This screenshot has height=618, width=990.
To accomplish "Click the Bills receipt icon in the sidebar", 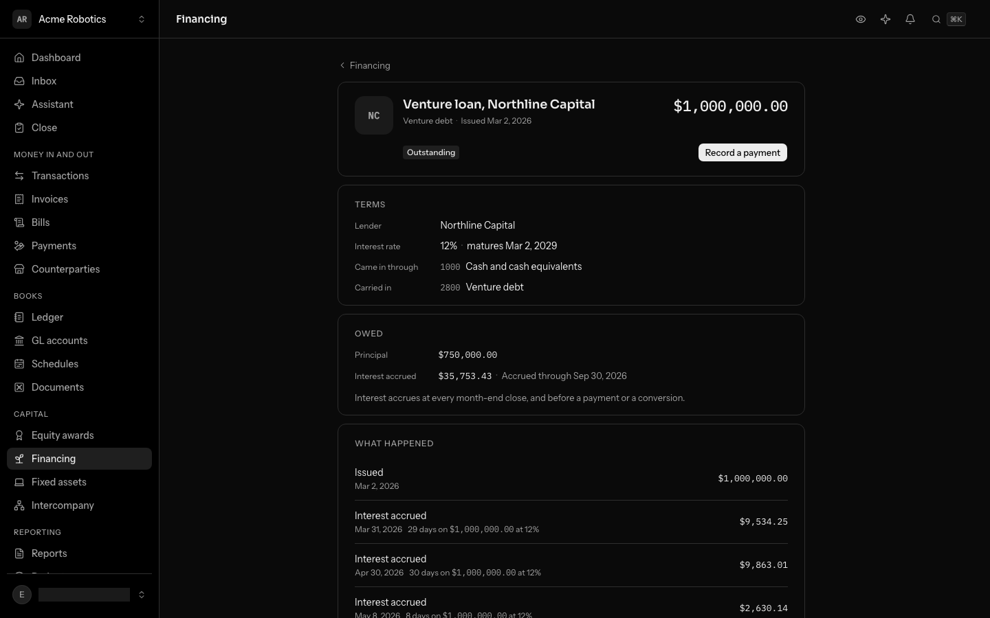I will point(19,222).
